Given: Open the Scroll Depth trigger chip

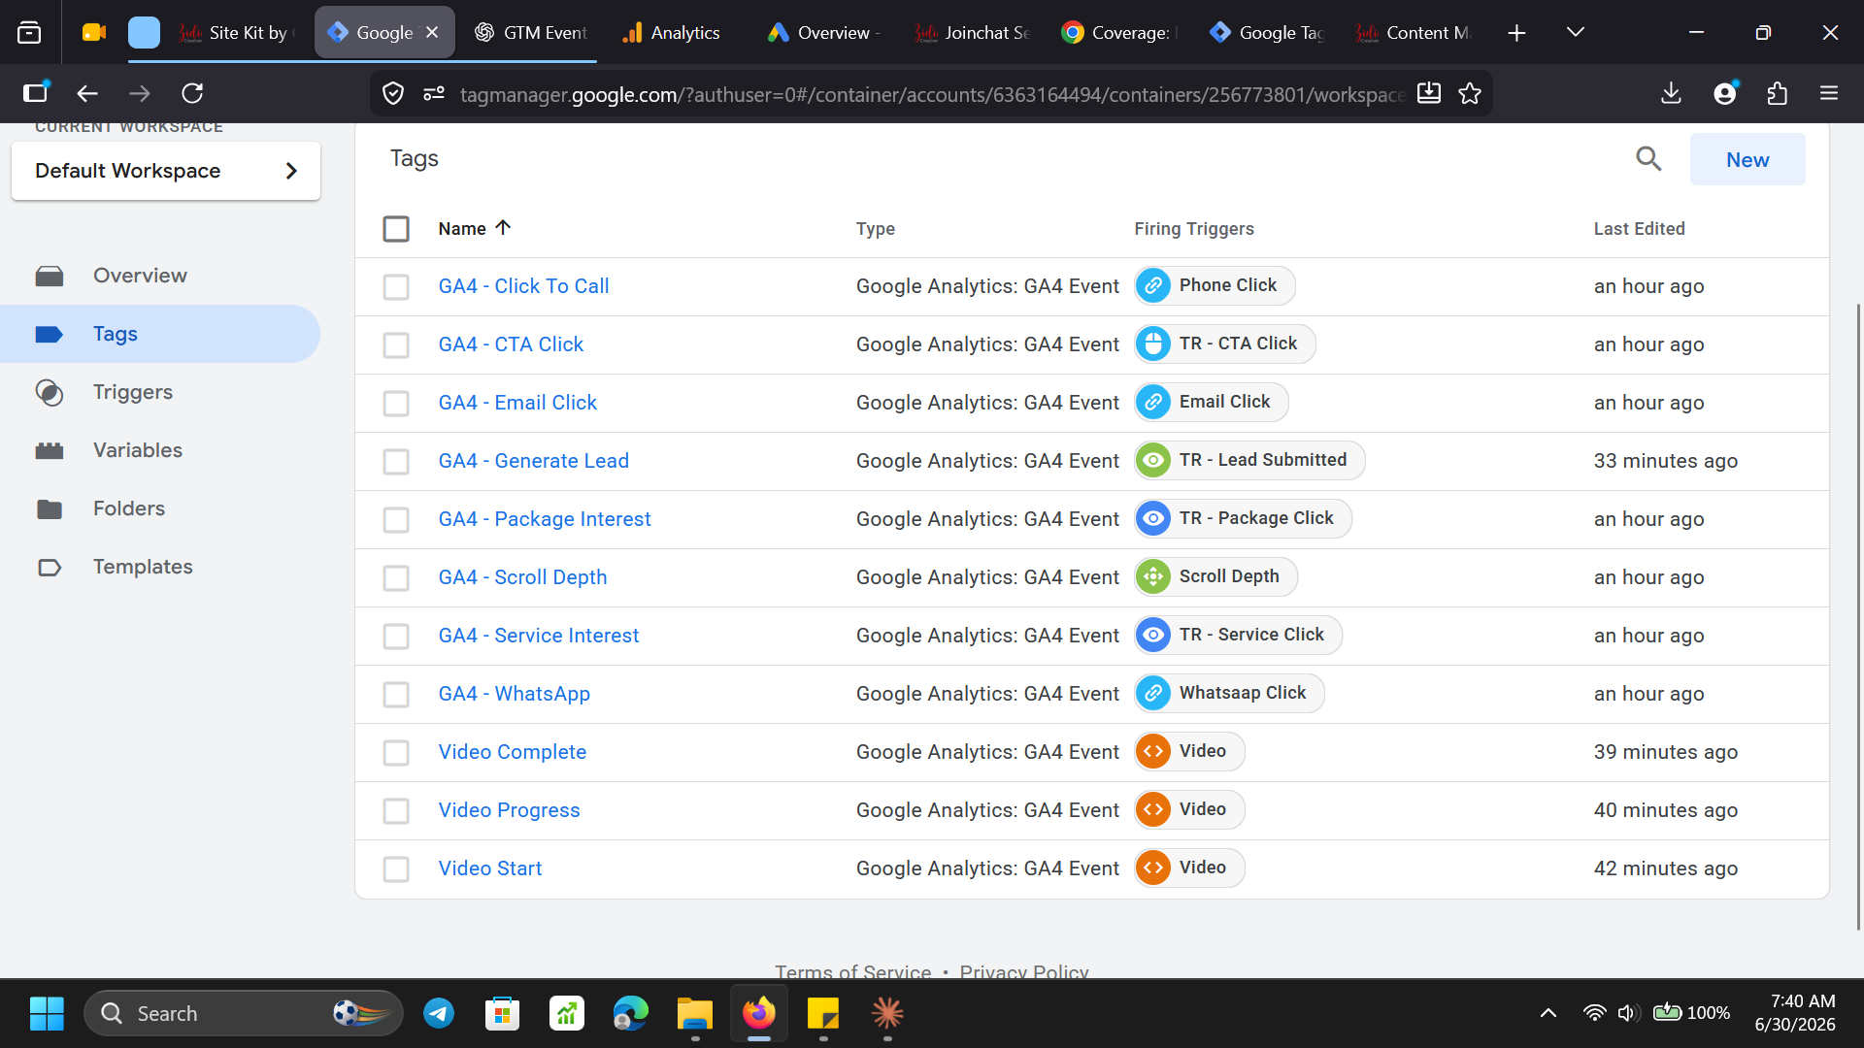Looking at the screenshot, I should [x=1215, y=576].
